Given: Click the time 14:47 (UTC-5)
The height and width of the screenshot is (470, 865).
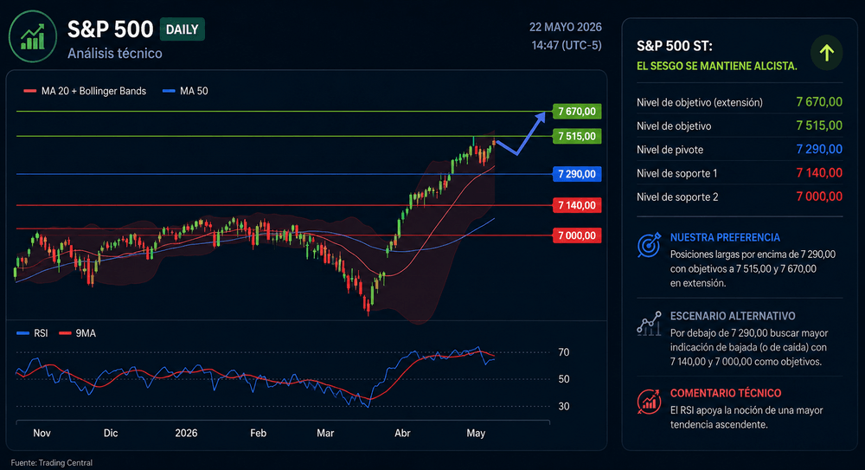Looking at the screenshot, I should [567, 45].
